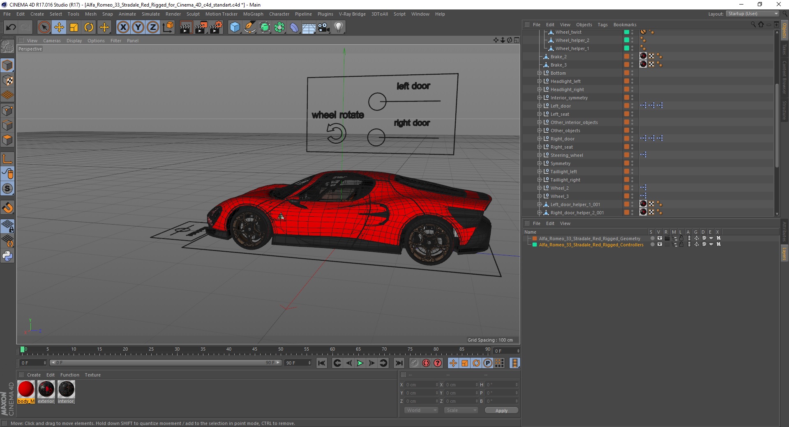Click the X position input field
This screenshot has height=427, width=789.
pos(421,385)
